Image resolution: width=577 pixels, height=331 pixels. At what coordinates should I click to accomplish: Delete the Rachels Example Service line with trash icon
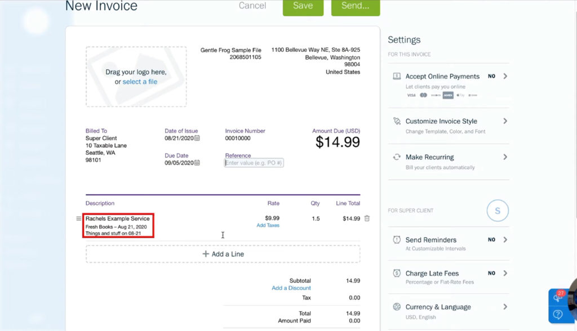(x=367, y=218)
